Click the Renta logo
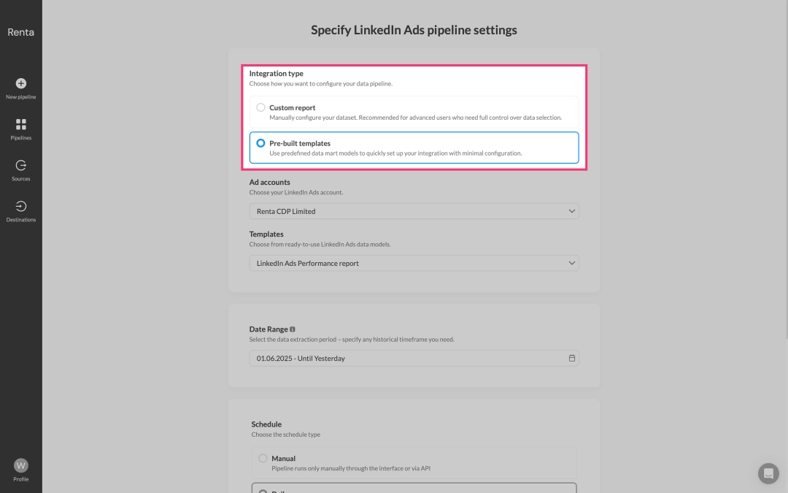788x493 pixels. tap(20, 32)
